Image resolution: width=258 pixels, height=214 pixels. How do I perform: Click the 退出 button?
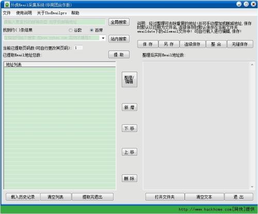coord(239,197)
